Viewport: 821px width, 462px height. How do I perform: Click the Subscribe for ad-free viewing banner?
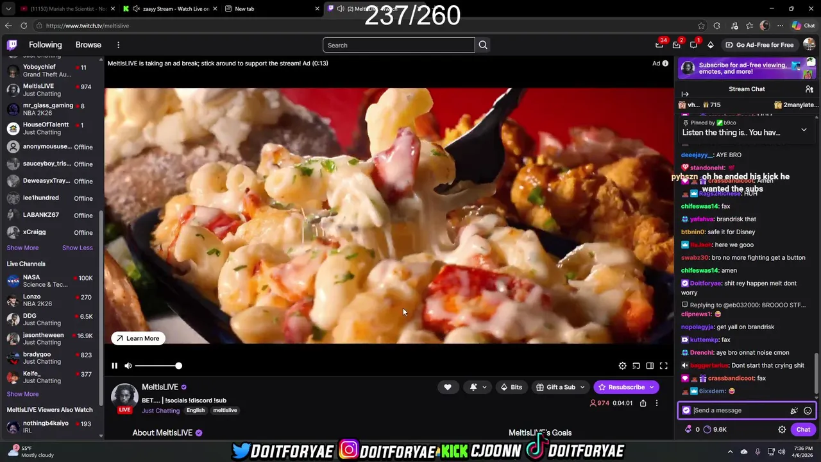(747, 68)
